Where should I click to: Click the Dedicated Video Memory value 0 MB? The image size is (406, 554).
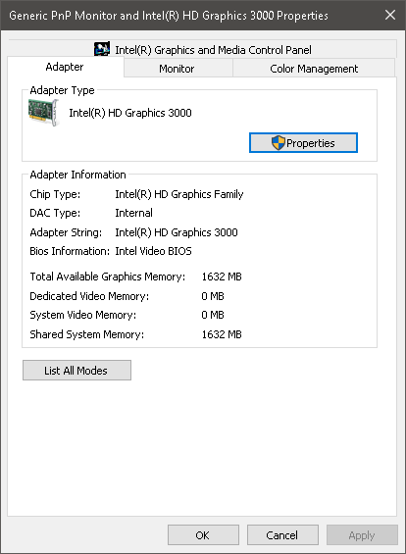point(213,296)
